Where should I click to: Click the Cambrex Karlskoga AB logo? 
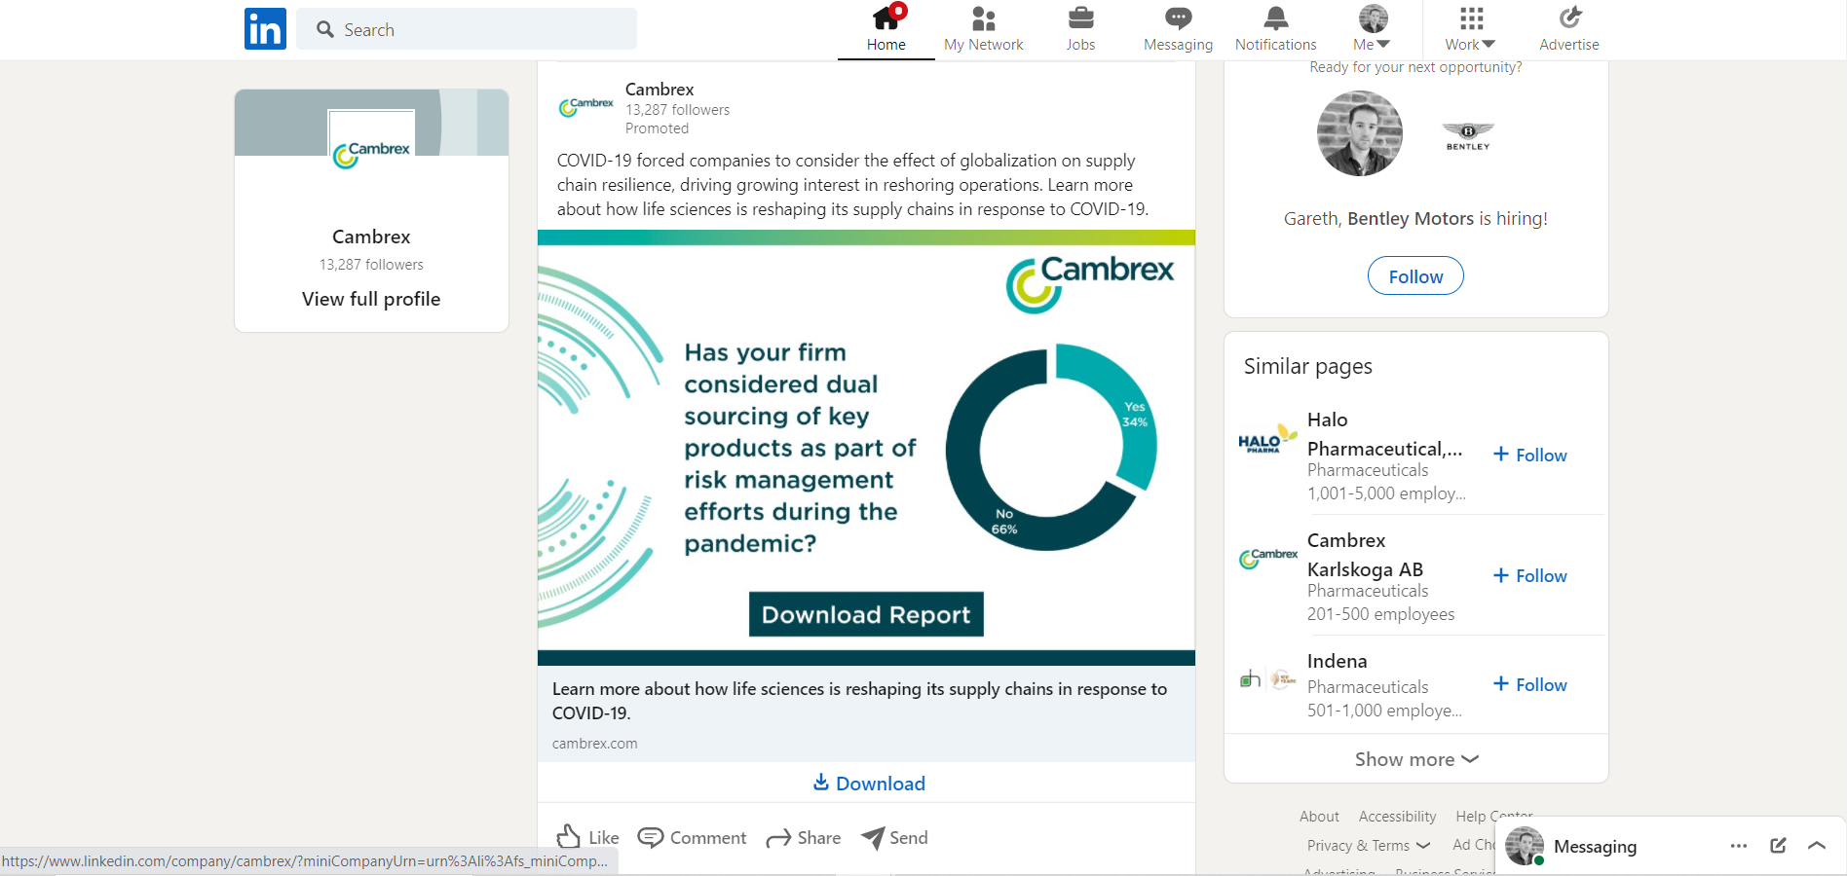1268,557
